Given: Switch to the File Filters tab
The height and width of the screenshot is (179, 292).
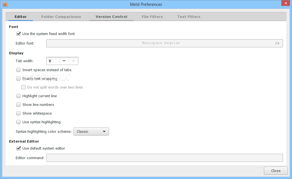Looking at the screenshot, I should 152,17.
